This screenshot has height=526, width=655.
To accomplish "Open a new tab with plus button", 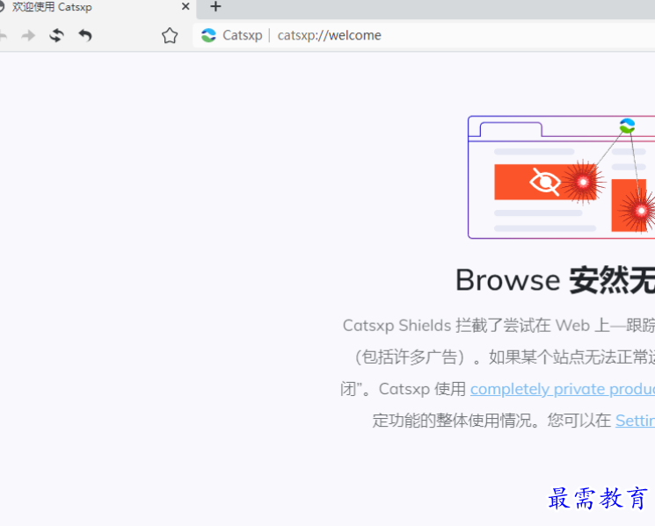I will (215, 7).
